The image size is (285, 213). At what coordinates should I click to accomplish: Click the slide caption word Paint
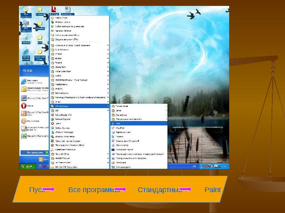point(213,190)
